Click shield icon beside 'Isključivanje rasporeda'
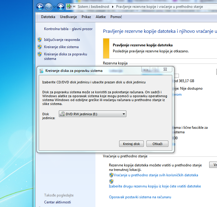217x207 pixels. 40,40
